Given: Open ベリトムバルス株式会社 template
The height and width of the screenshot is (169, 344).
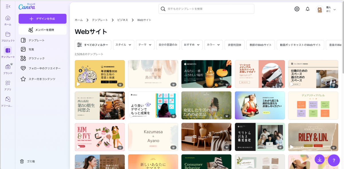Looking at the screenshot, I should coord(260,137).
